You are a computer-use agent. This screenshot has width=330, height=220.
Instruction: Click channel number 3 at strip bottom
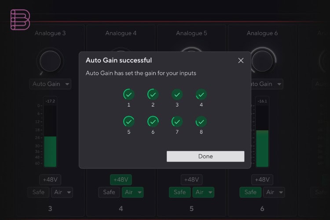point(50,209)
